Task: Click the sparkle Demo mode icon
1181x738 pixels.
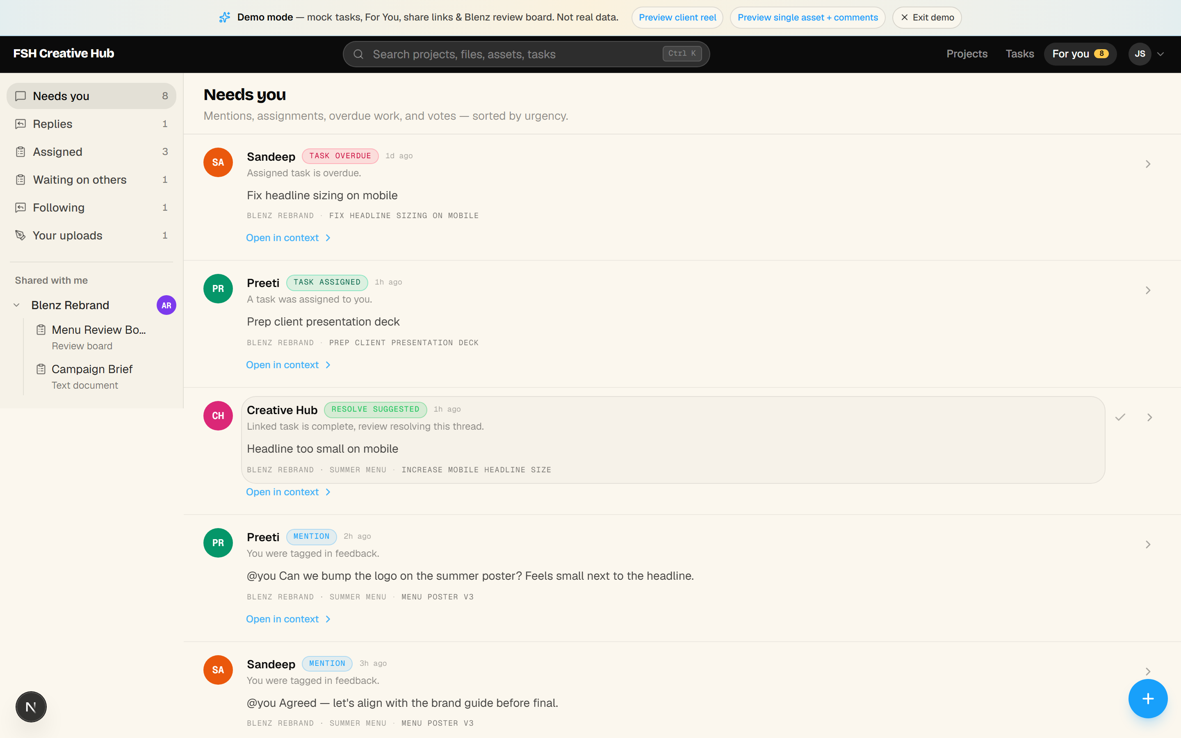Action: click(x=224, y=18)
